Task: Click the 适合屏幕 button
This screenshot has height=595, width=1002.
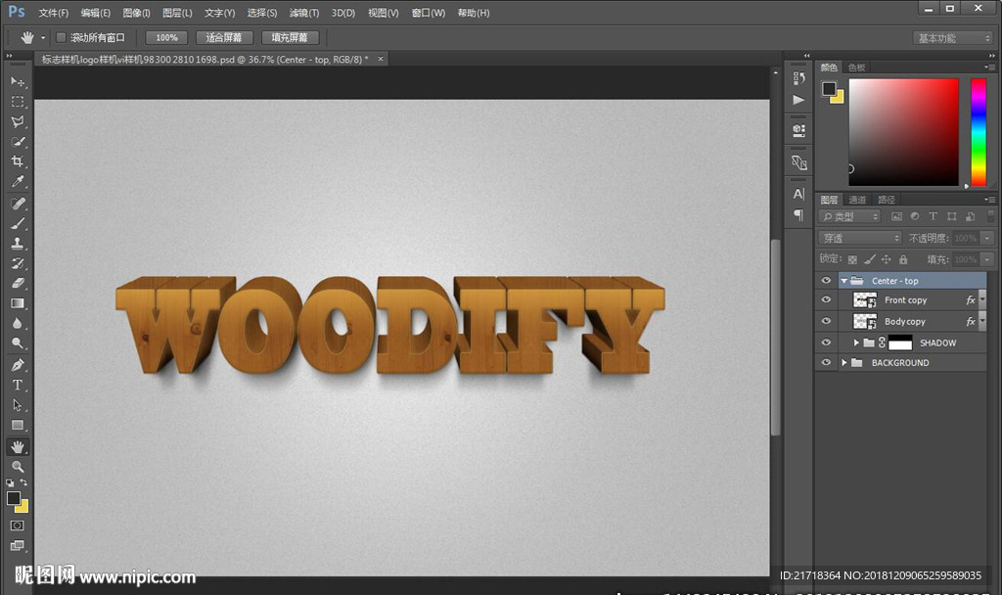Action: (x=224, y=38)
